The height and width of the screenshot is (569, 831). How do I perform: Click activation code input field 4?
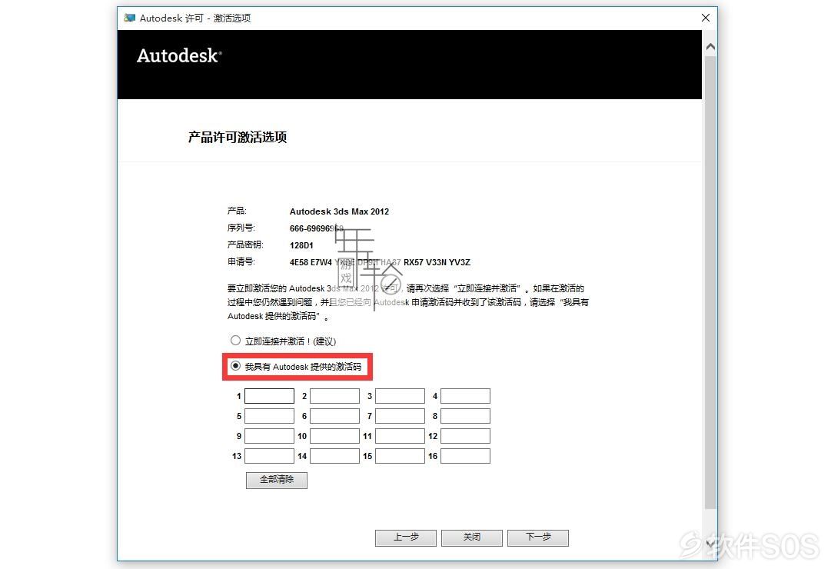465,396
